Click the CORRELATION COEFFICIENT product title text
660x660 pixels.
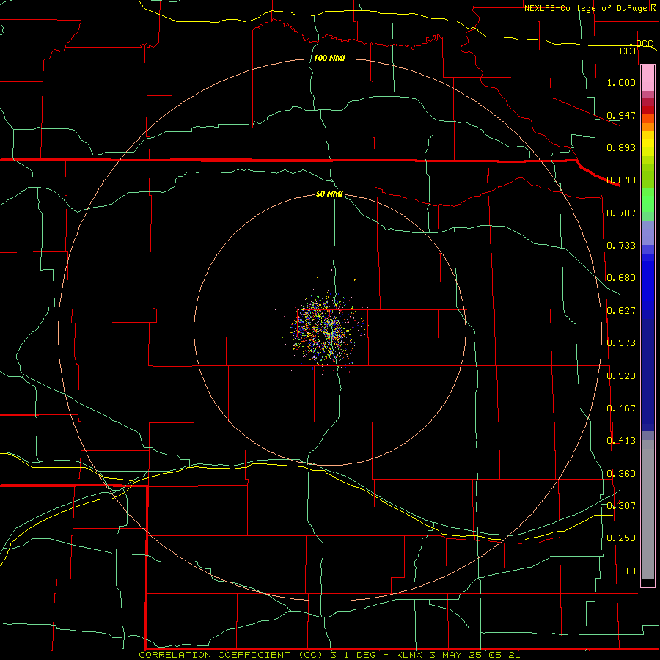214,655
